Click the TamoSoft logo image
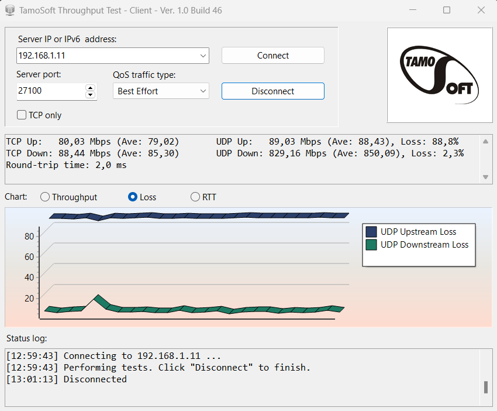Viewport: 497px width, 411px height. click(440, 75)
